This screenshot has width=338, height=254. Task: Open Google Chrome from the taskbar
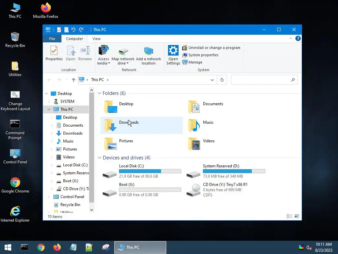[x=41, y=247]
